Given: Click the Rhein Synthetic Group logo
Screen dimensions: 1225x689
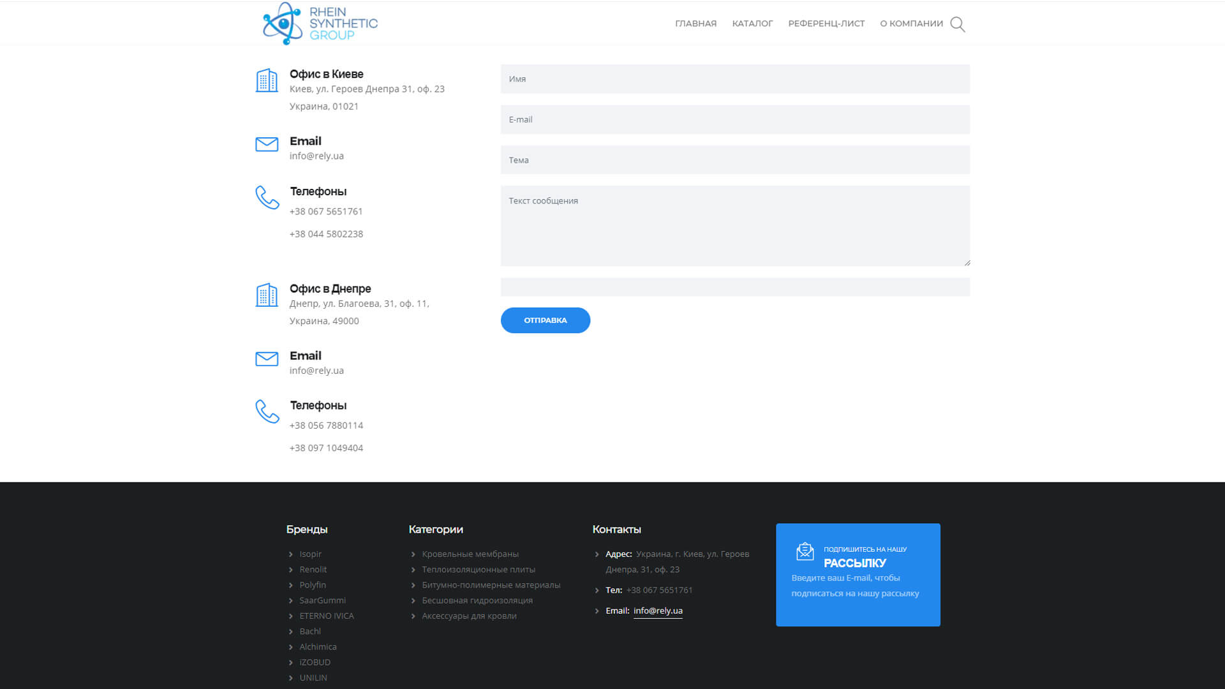Looking at the screenshot, I should pos(320,24).
